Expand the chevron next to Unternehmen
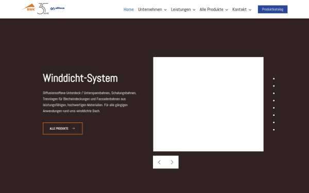 pos(165,10)
